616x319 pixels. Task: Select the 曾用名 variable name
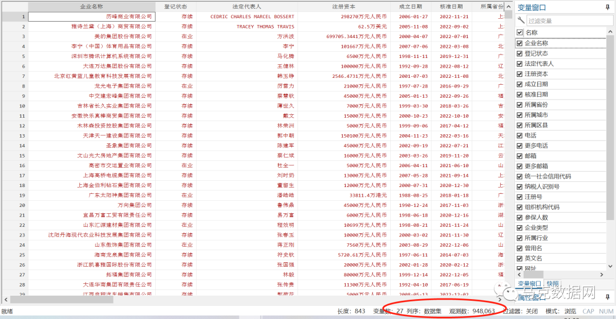(x=533, y=248)
